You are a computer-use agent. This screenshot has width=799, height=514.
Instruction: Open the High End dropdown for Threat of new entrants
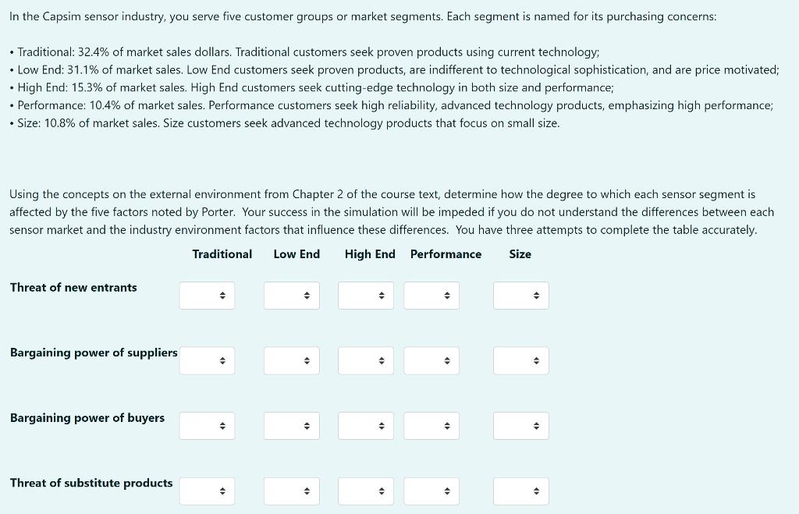tap(365, 295)
